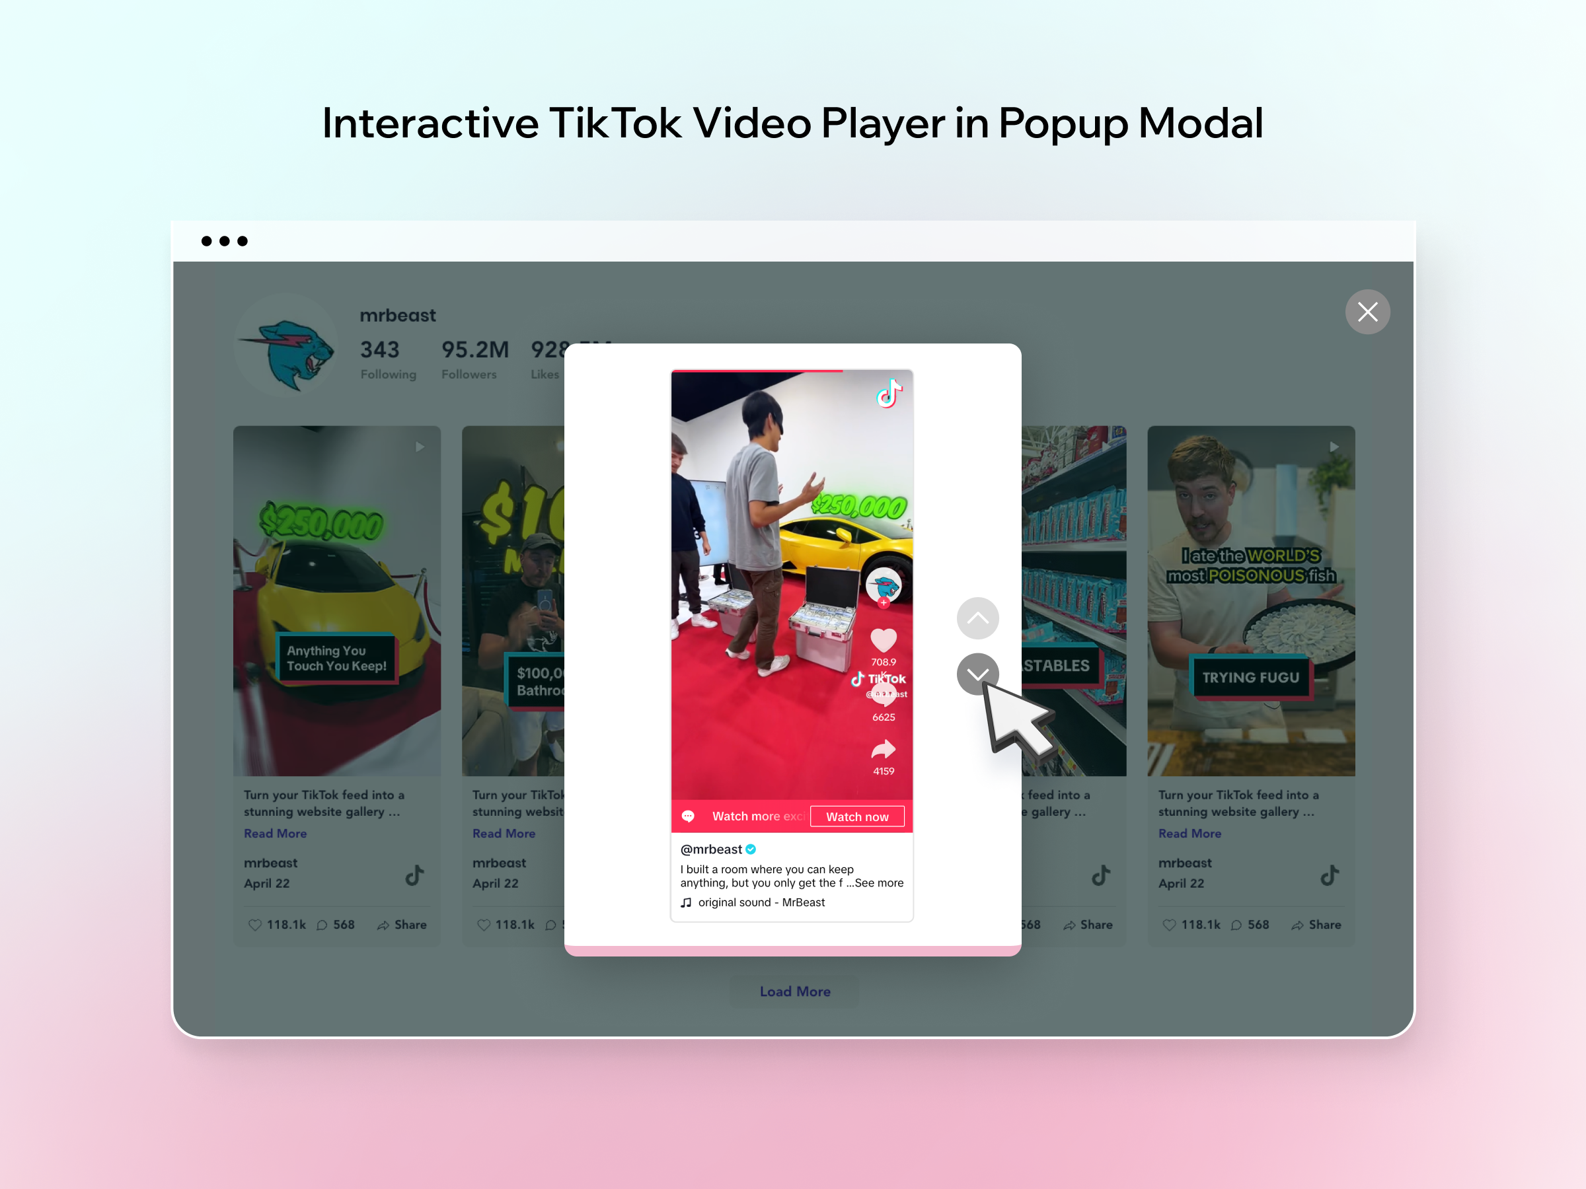Click Read More on first card

pos(276,834)
